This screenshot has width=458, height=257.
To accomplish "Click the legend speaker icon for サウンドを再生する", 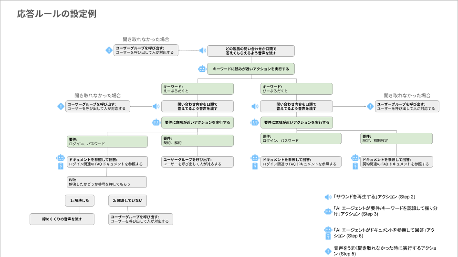I will (328, 197).
